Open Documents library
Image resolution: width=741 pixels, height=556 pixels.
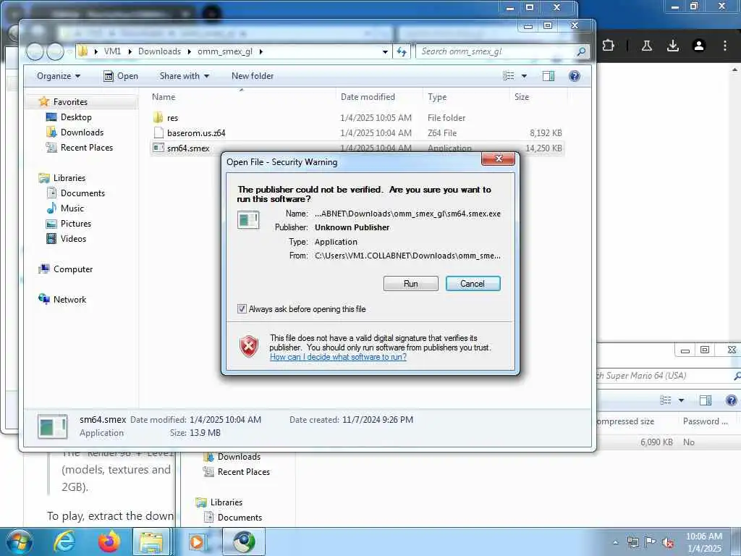point(82,193)
